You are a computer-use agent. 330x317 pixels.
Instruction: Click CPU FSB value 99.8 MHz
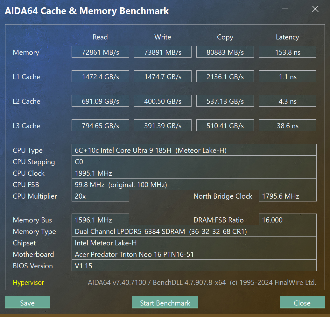coord(194,184)
